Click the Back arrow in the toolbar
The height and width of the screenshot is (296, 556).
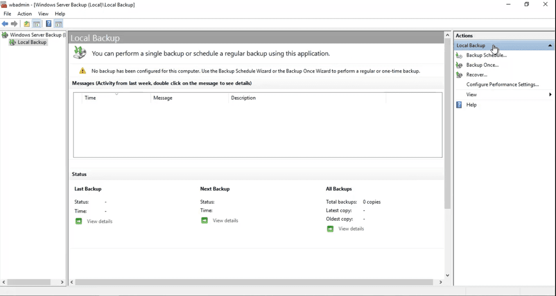5,24
